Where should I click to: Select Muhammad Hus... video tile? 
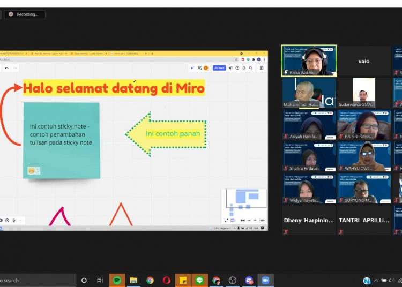[309, 93]
